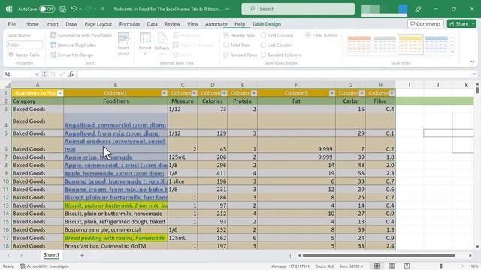481x270 pixels.
Task: Toggle the First Column checkbox
Action: click(263, 35)
